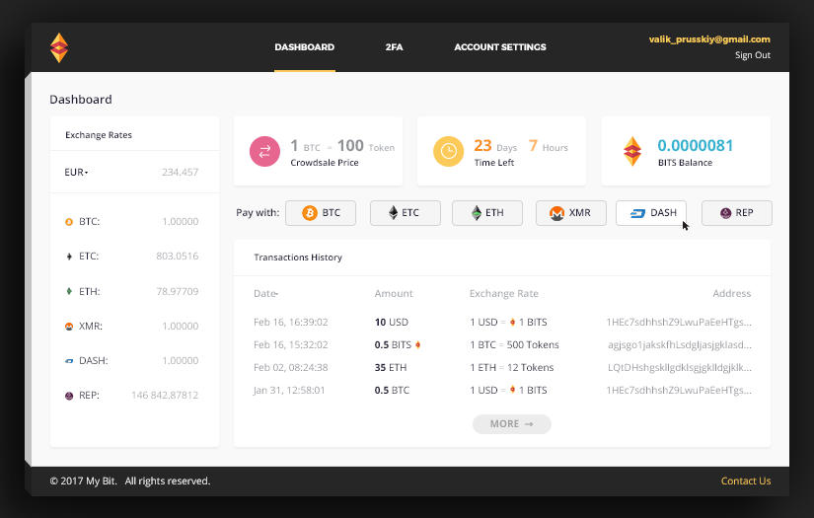Click the Amount column header
Viewport: 814px width, 518px height.
[x=394, y=294]
